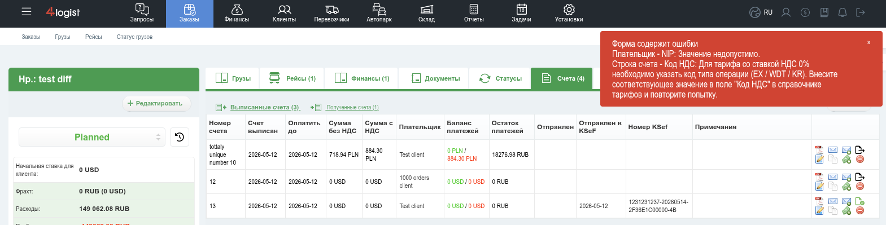Click the 884.30 PLN red balance value
This screenshot has width=886, height=225.
[x=462, y=158]
